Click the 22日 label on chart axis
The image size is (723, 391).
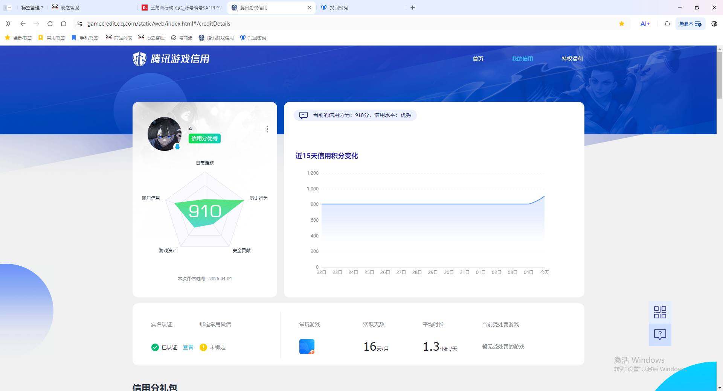point(321,272)
